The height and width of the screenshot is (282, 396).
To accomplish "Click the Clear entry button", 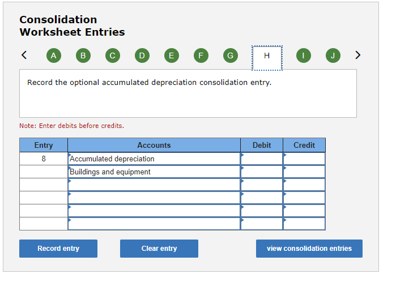I will click(x=159, y=249).
